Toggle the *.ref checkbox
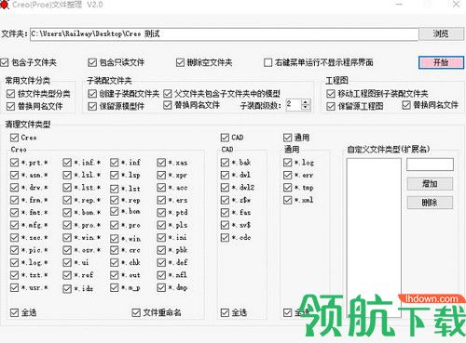Screen dimensions: 466x343 pos(67,275)
